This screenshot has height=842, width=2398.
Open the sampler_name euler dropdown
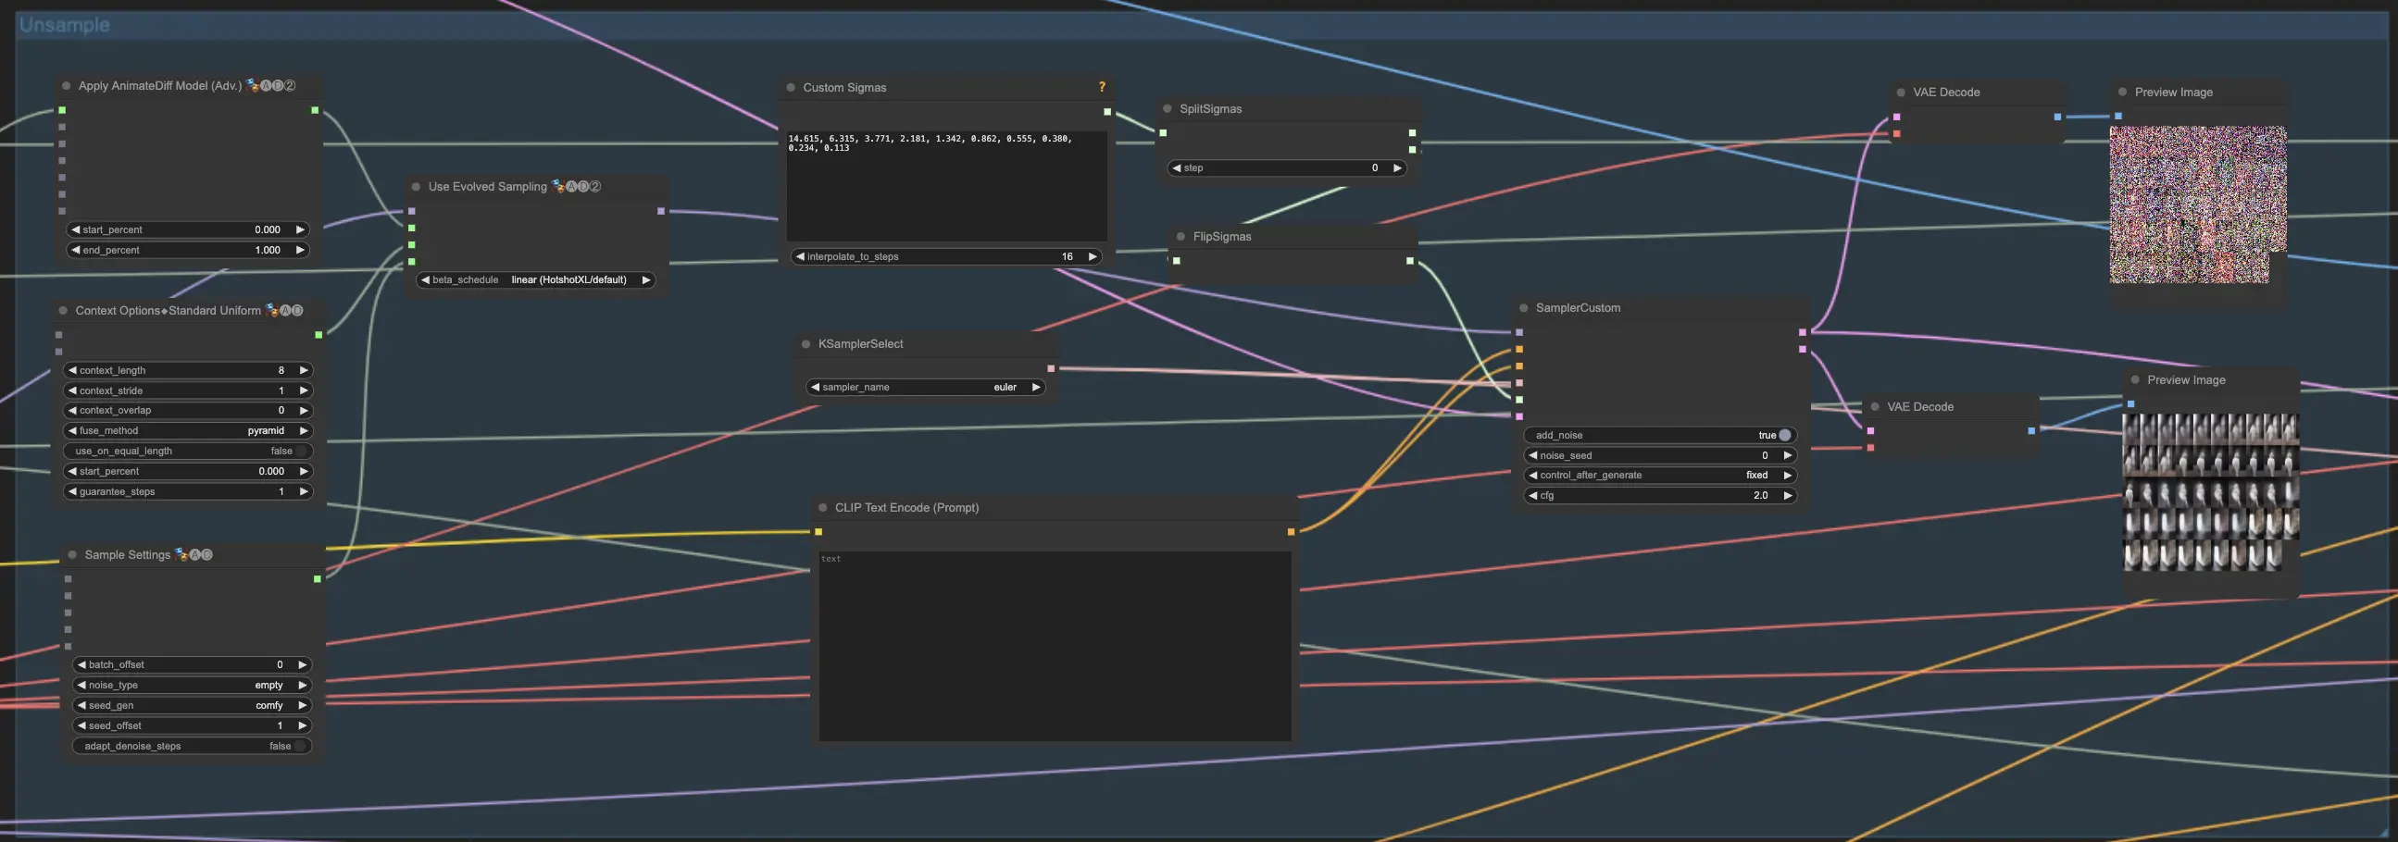[x=925, y=387]
